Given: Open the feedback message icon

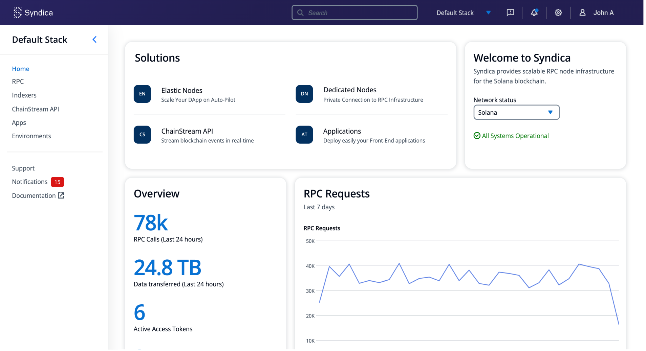Looking at the screenshot, I should (x=510, y=13).
